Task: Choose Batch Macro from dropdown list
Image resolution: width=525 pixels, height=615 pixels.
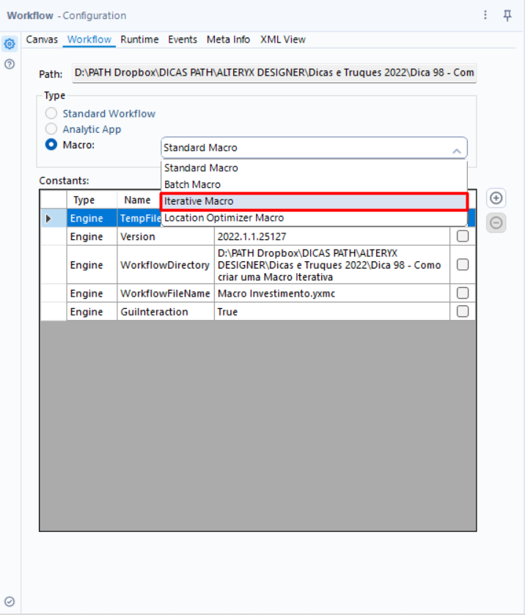Action: [x=315, y=184]
